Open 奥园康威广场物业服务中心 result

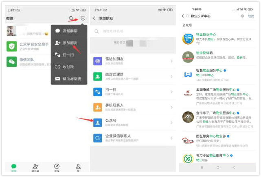click(x=218, y=97)
